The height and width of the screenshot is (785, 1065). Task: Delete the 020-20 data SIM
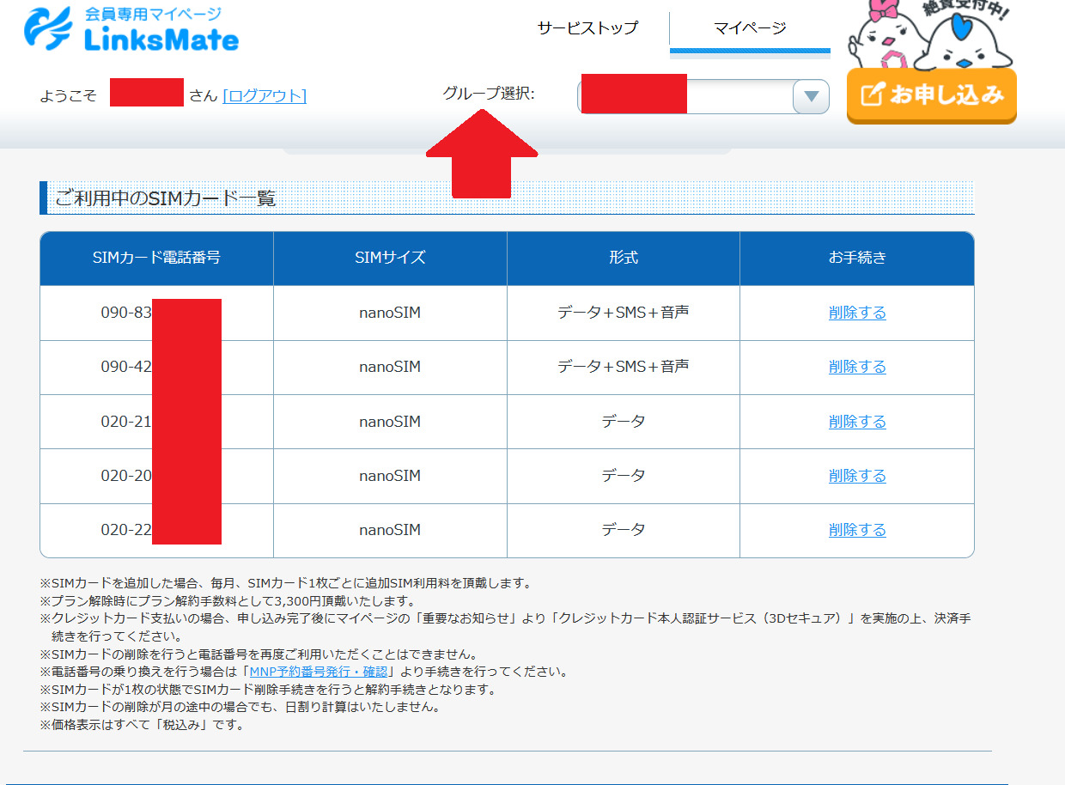(x=857, y=476)
